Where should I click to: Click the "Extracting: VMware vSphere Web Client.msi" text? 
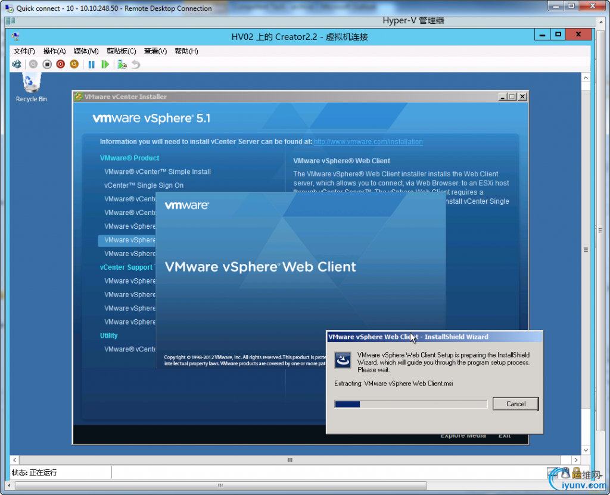pyautogui.click(x=393, y=384)
